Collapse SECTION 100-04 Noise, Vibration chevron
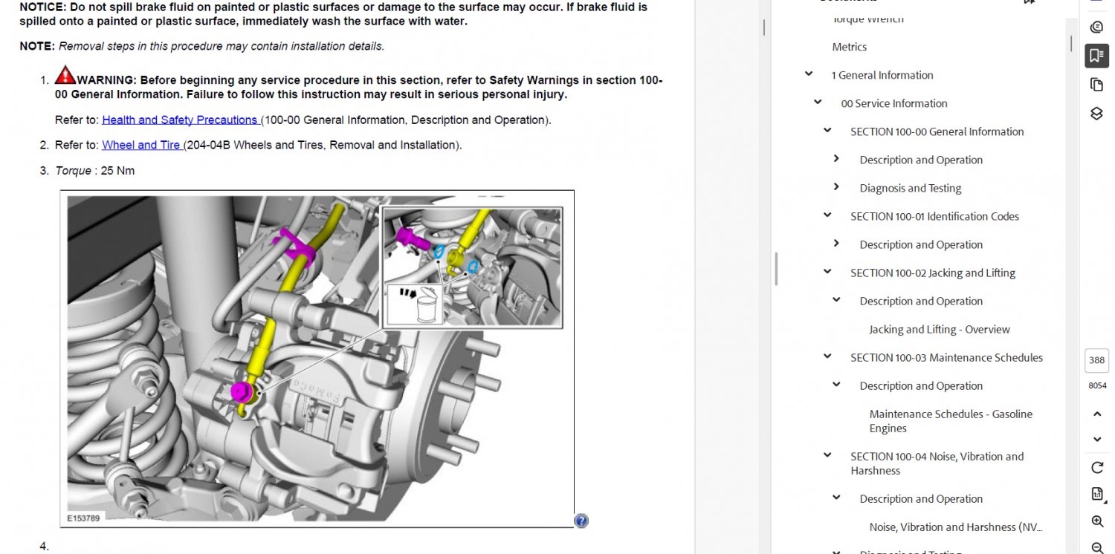 pyautogui.click(x=827, y=455)
